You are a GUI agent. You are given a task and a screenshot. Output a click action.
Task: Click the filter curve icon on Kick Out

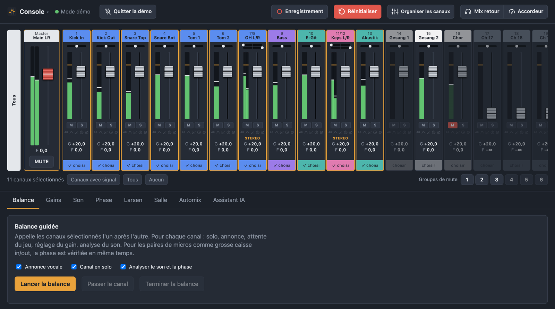click(101, 132)
